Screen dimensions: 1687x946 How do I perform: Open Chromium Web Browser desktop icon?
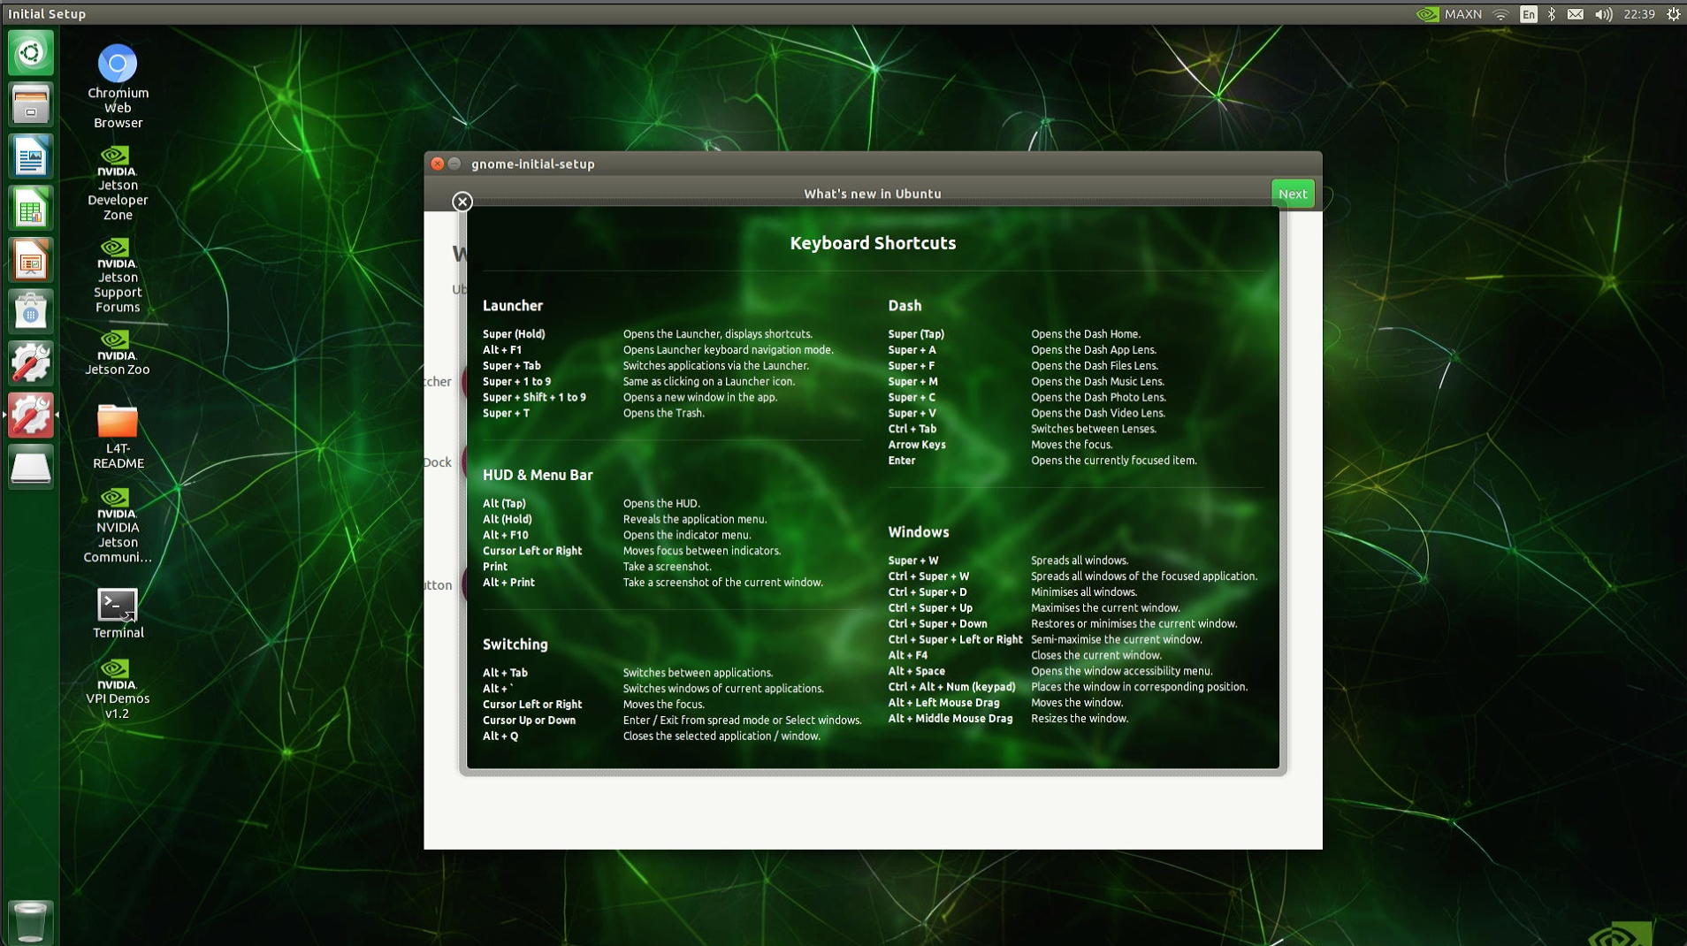(x=118, y=87)
